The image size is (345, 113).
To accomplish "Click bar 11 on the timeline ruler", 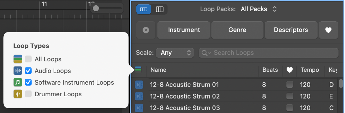I will coord(44,4).
